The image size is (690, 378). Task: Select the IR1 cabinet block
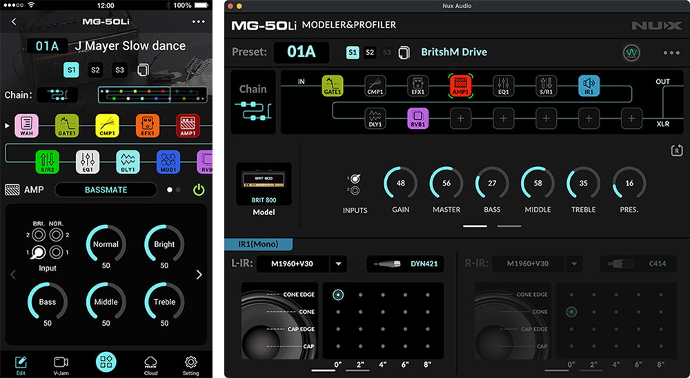pyautogui.click(x=589, y=86)
